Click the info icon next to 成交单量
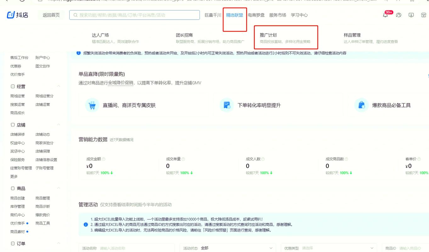The image size is (429, 252). click(x=183, y=159)
